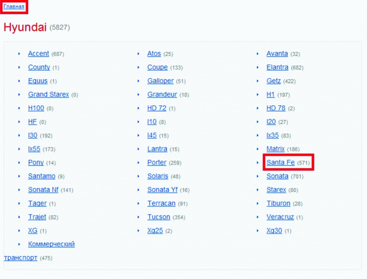Click the arrow bullet beside Avanta
The image size is (367, 279).
(x=258, y=54)
